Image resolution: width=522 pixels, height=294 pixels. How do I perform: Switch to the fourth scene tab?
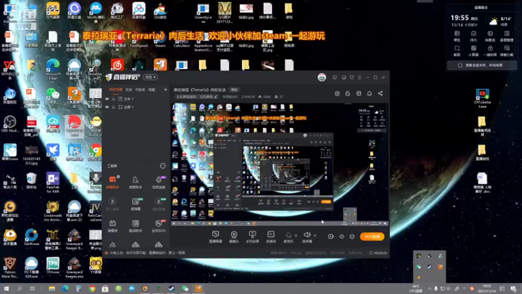click(x=151, y=90)
